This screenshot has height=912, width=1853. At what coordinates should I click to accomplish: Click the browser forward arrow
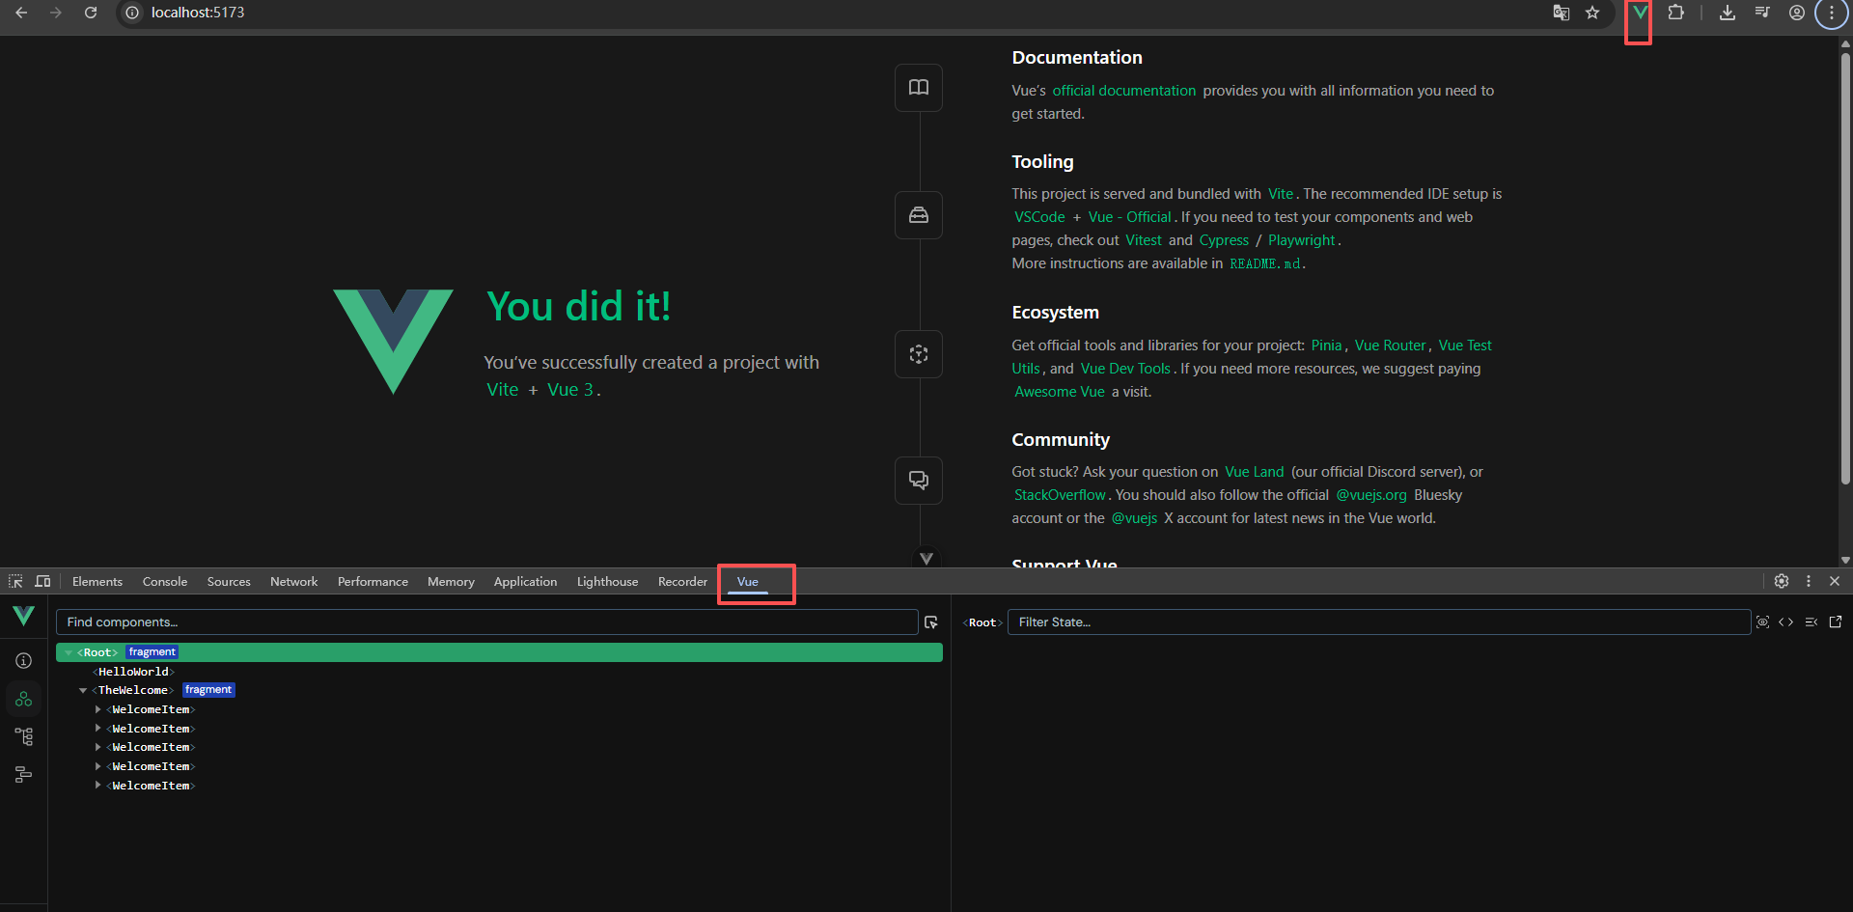click(56, 13)
